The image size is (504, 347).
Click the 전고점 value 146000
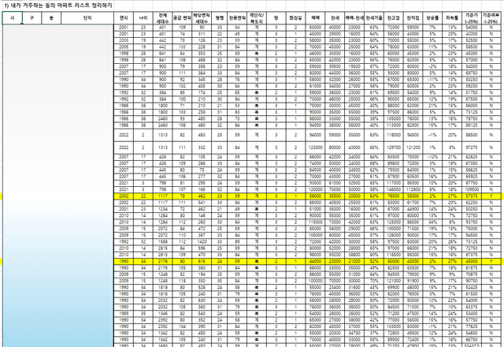[394, 189]
